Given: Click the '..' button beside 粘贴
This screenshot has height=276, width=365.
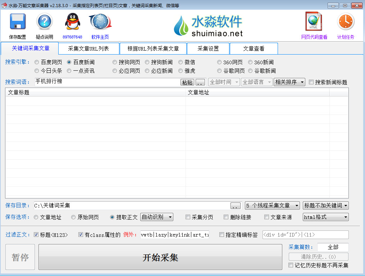Looking at the screenshot, I should (200, 82).
